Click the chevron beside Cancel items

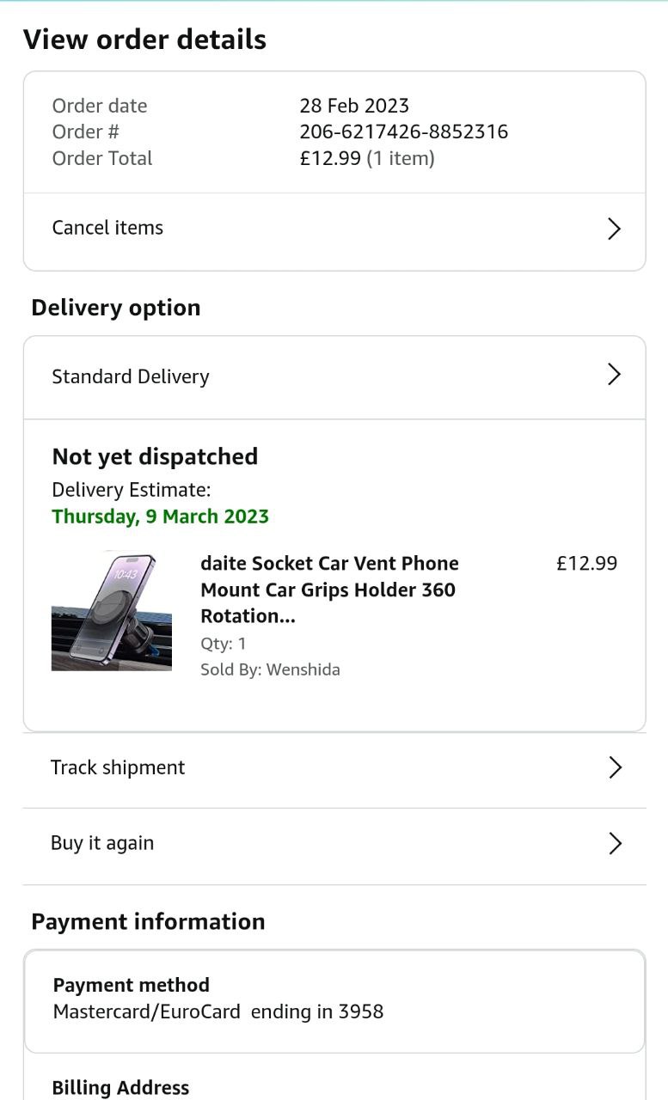[x=614, y=229]
